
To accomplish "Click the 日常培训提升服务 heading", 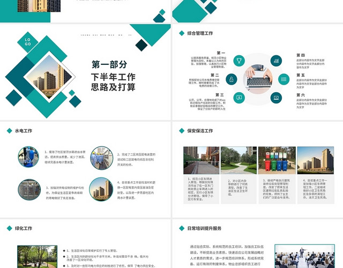I will click(204, 228).
